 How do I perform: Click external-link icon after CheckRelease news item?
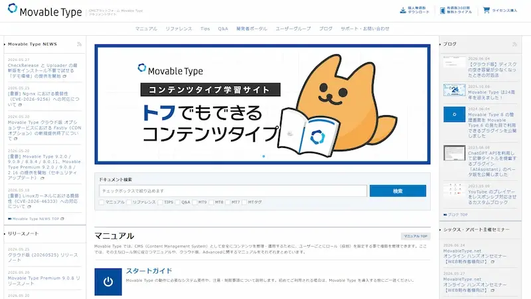(64, 76)
